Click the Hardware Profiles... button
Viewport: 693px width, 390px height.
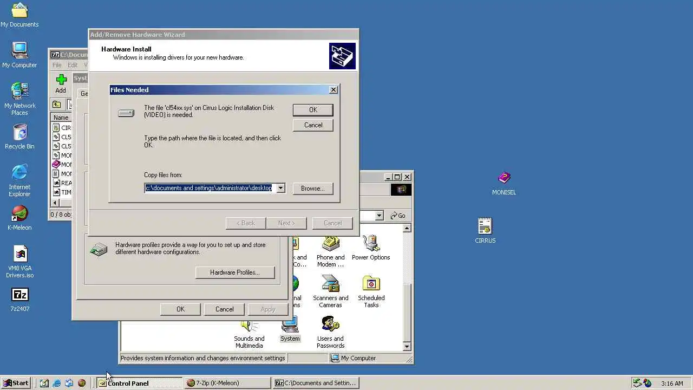pyautogui.click(x=235, y=272)
